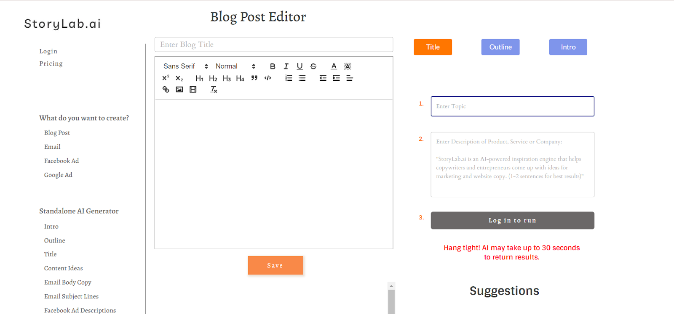The width and height of the screenshot is (674, 314).
Task: Insert image icon in editor toolbar
Action: 179,90
